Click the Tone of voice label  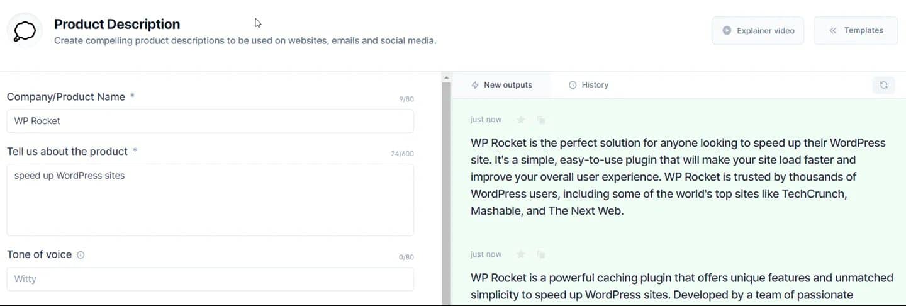39,254
